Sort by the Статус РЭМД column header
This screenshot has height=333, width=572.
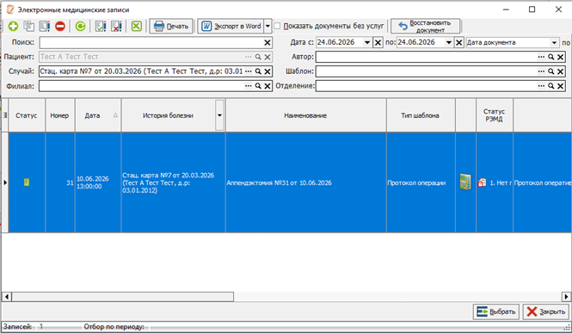pyautogui.click(x=495, y=115)
